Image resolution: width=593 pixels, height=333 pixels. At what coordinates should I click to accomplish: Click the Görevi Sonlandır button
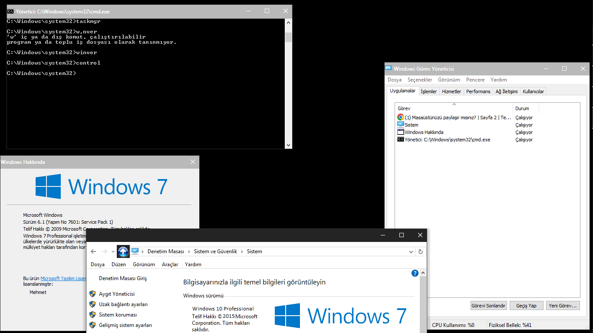pyautogui.click(x=489, y=306)
